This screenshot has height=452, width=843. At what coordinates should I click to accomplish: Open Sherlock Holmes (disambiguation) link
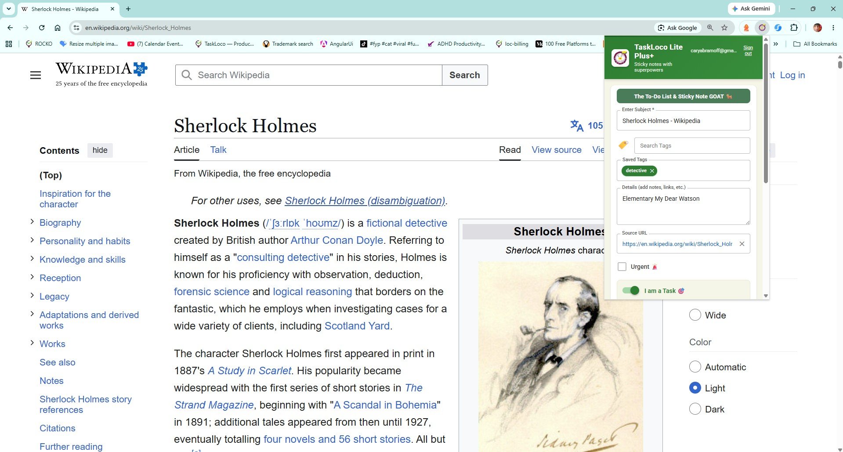[365, 201]
